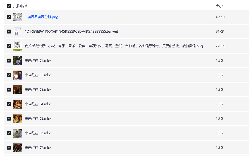
Task: Click the thumbnail of 来来往往 01.mkv
Action: 17,61
